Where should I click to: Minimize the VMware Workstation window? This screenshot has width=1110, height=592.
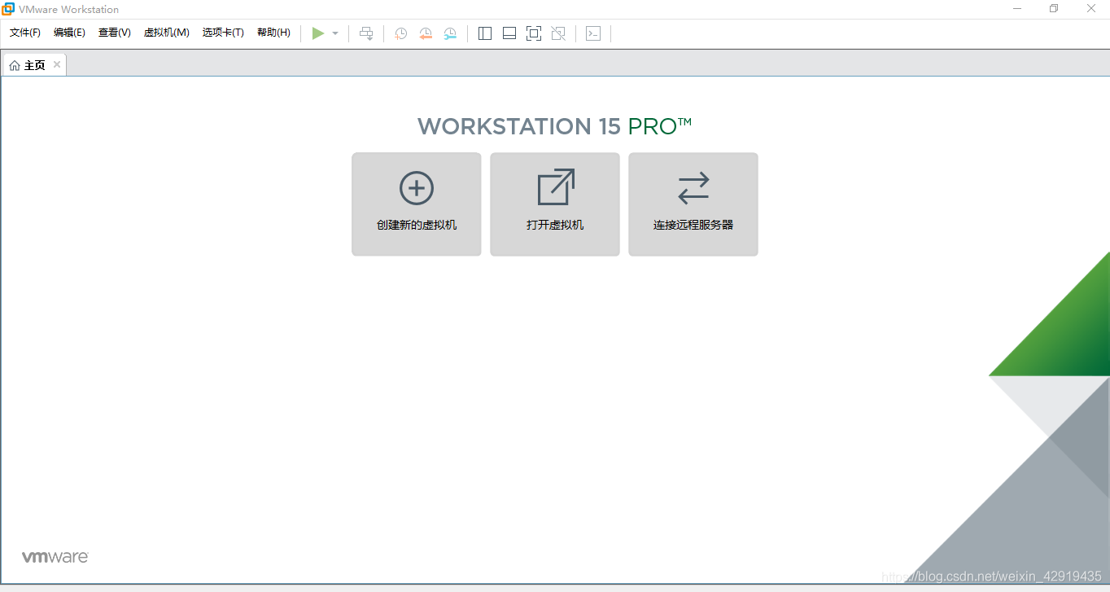tap(1017, 9)
